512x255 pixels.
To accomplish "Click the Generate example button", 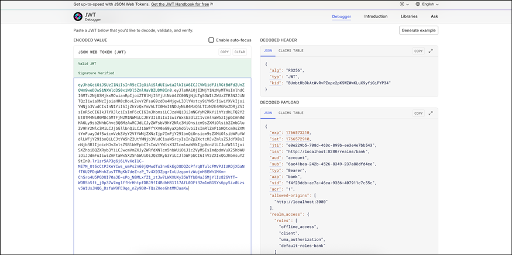I will (418, 30).
